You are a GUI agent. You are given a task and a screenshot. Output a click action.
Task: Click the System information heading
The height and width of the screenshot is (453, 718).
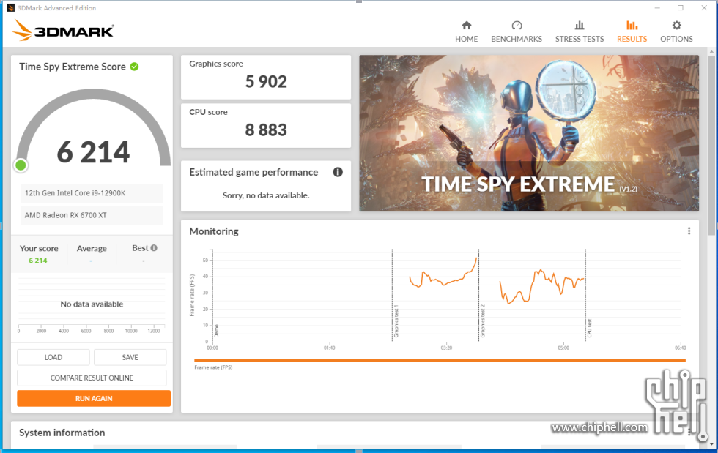pyautogui.click(x=62, y=433)
